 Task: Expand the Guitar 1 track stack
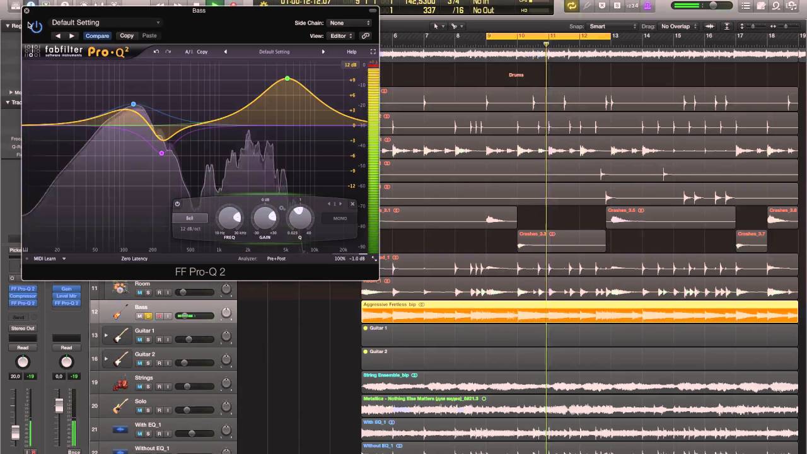(x=106, y=335)
